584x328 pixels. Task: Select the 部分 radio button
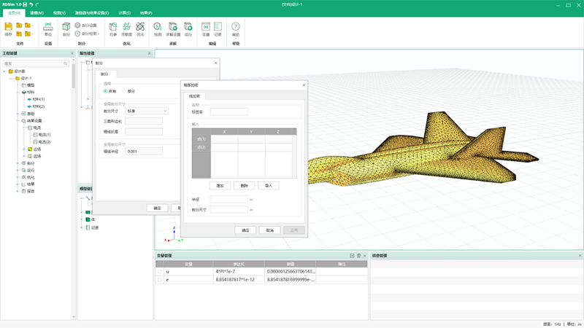click(x=125, y=91)
